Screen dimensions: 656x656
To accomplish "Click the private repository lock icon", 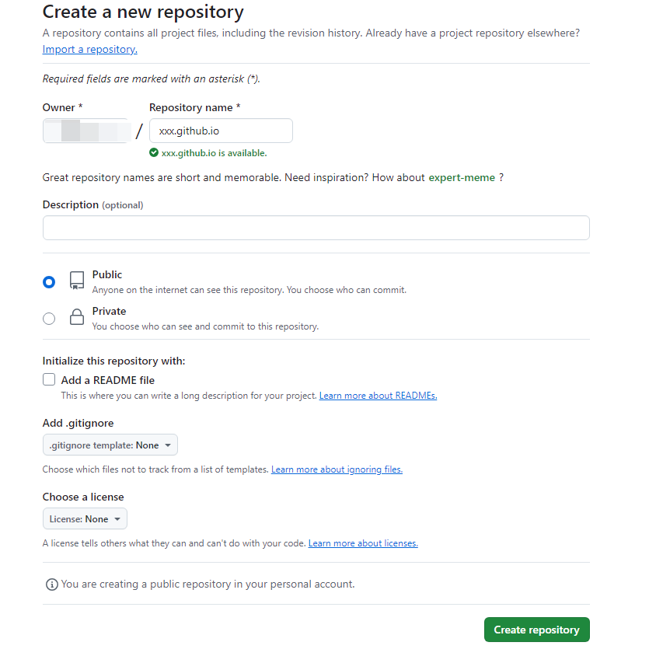I will pyautogui.click(x=76, y=317).
